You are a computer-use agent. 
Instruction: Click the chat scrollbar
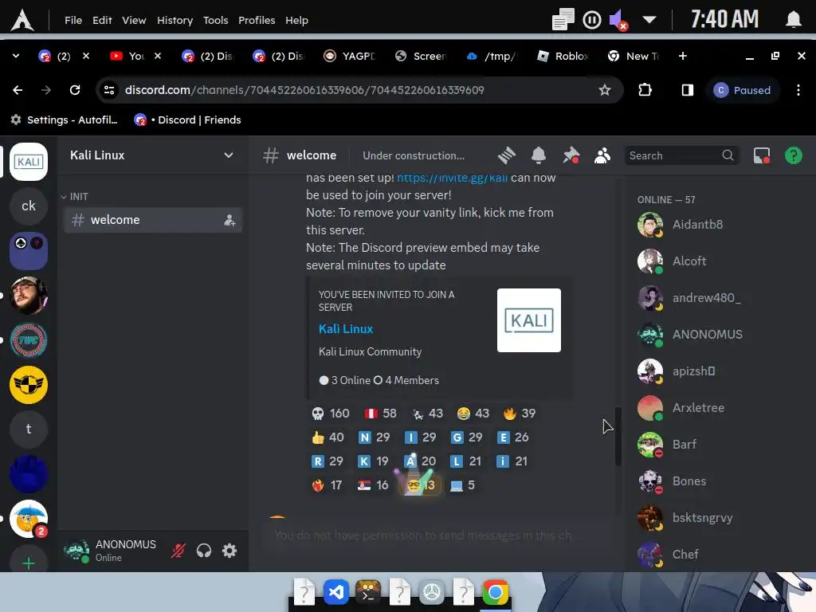click(618, 436)
